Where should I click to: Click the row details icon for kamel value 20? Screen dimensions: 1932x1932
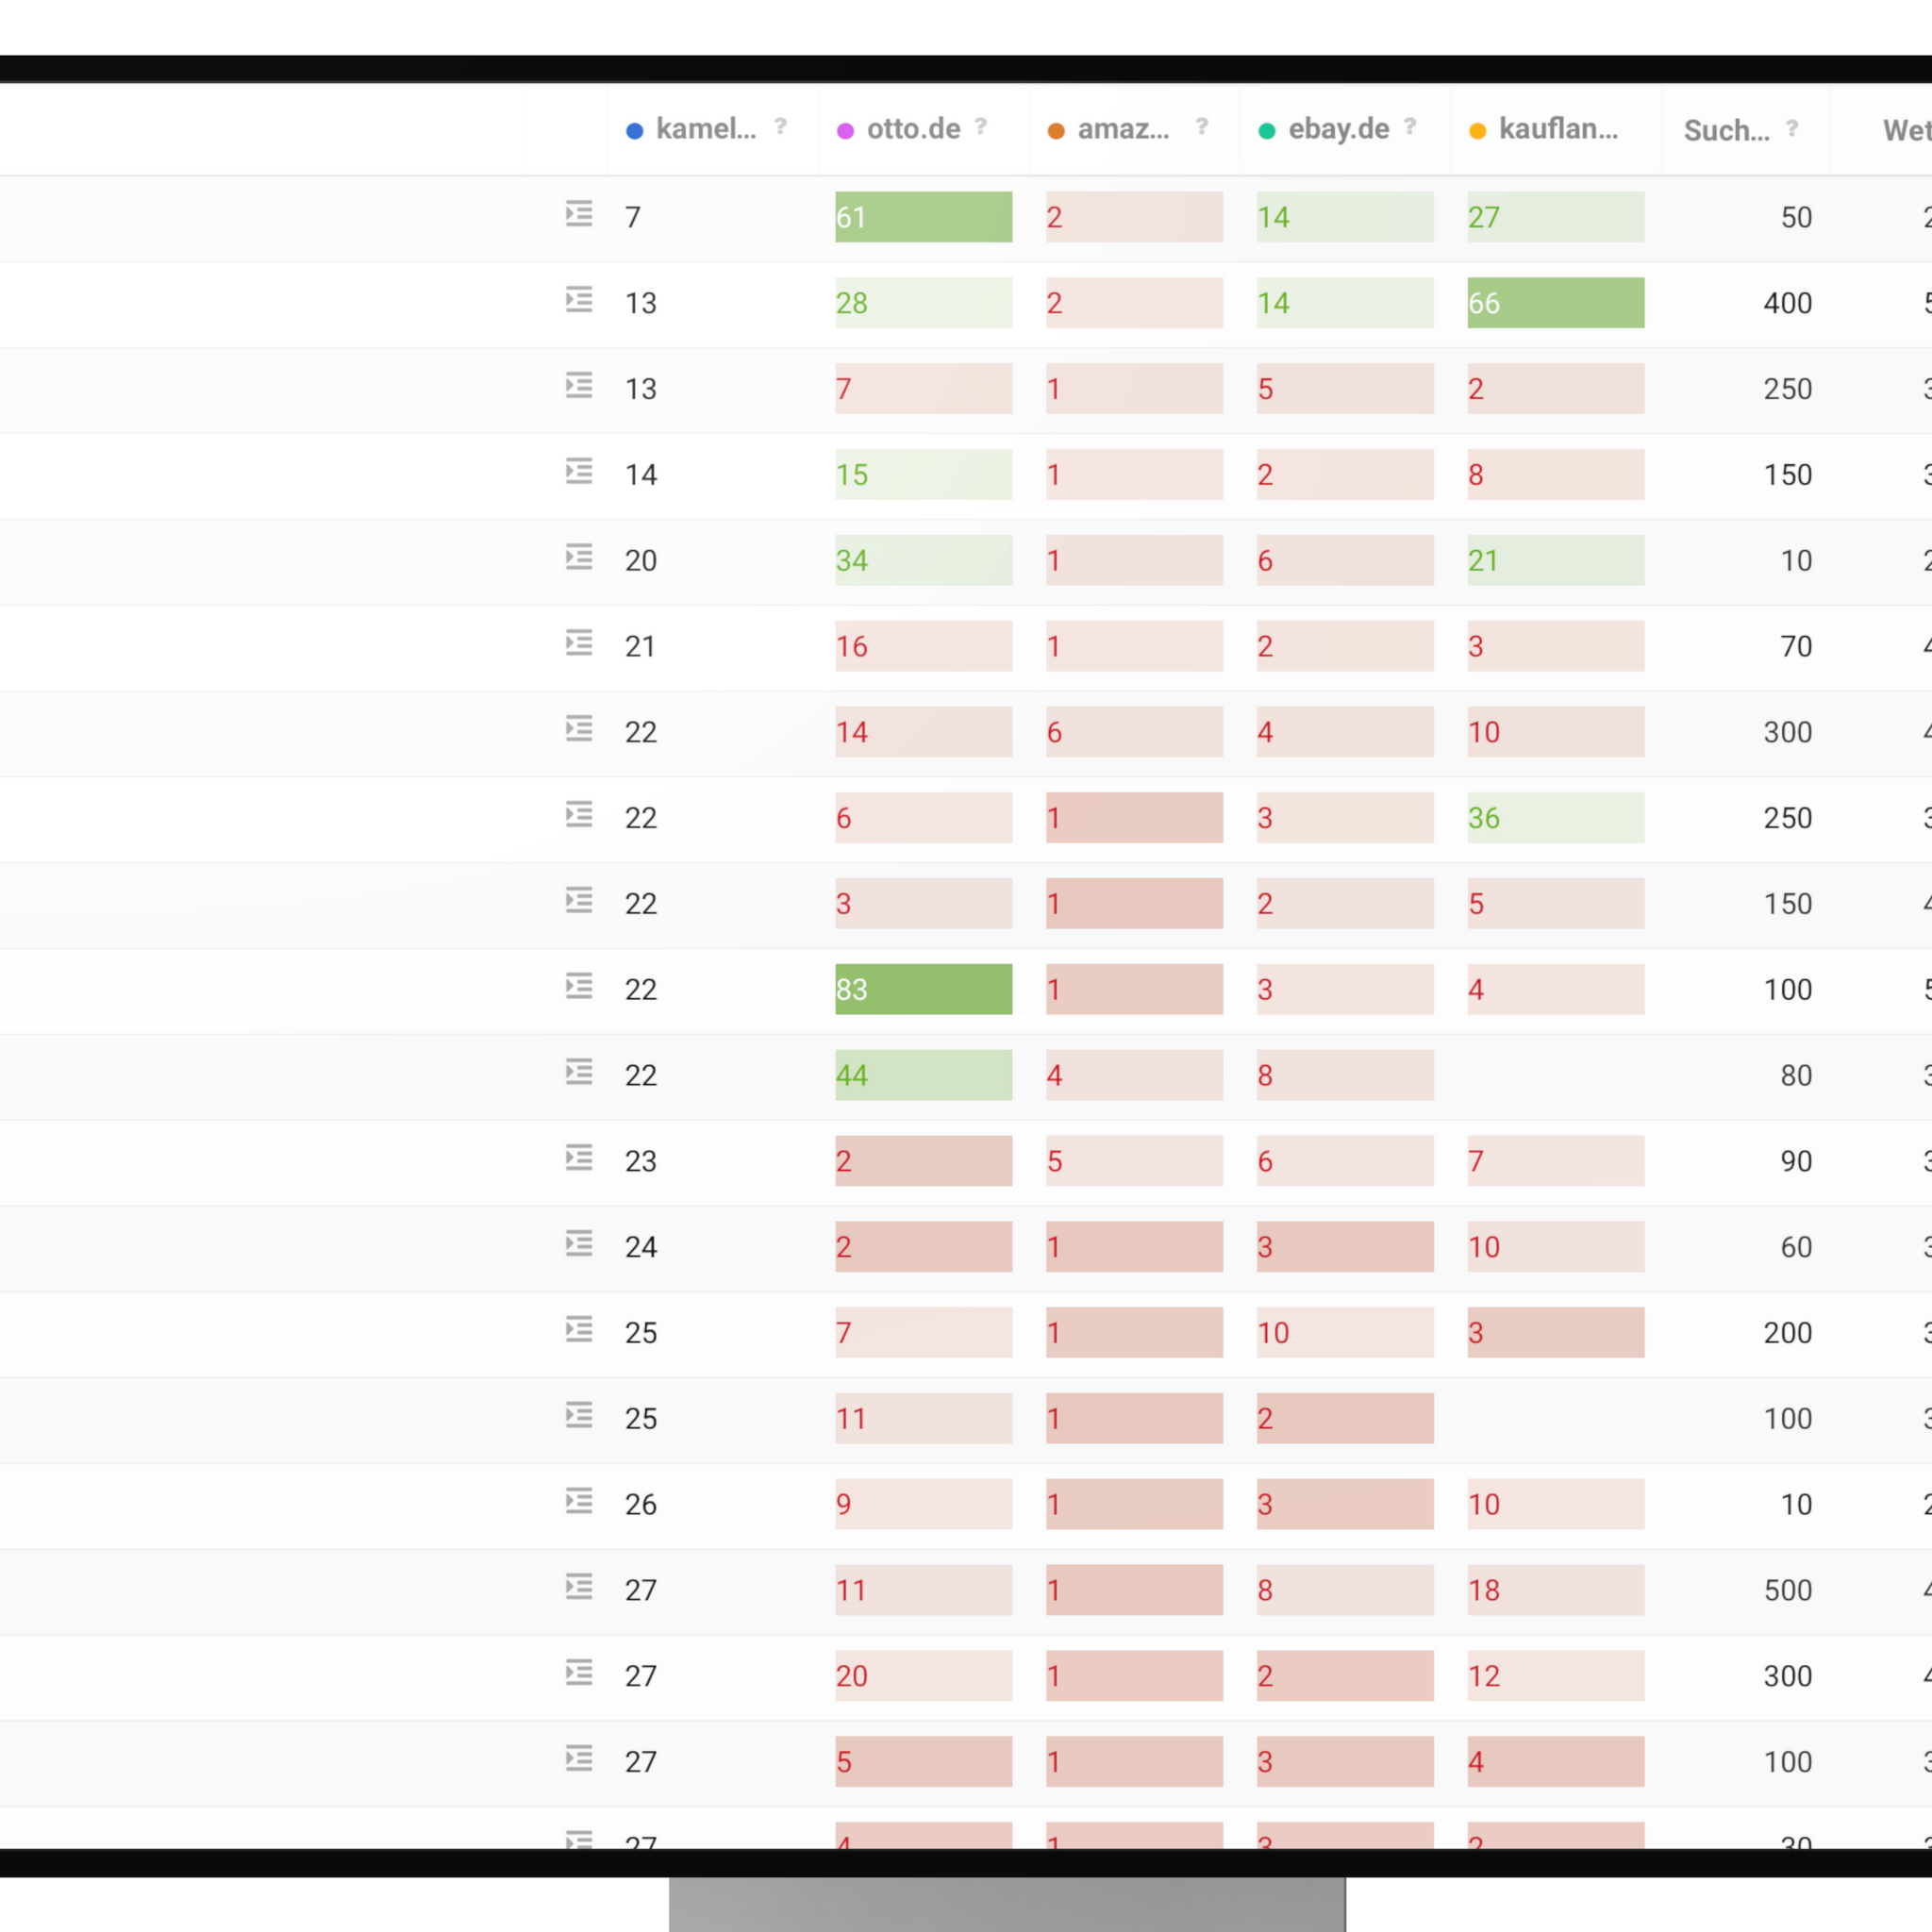click(x=579, y=558)
